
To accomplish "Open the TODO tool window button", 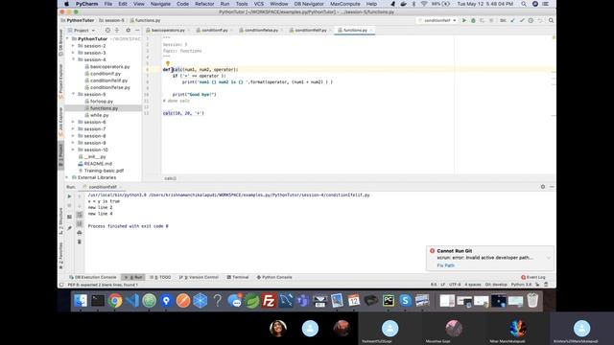I will pos(160,277).
